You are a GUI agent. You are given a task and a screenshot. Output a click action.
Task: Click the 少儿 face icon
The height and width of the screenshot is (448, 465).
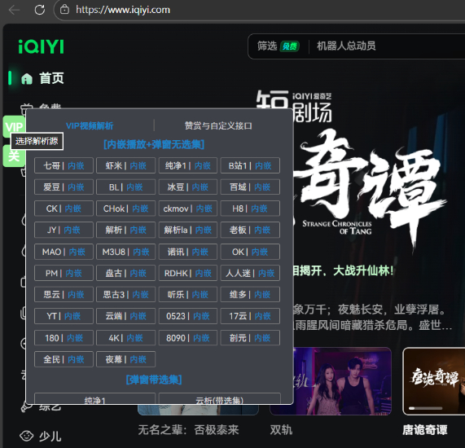tap(26, 436)
